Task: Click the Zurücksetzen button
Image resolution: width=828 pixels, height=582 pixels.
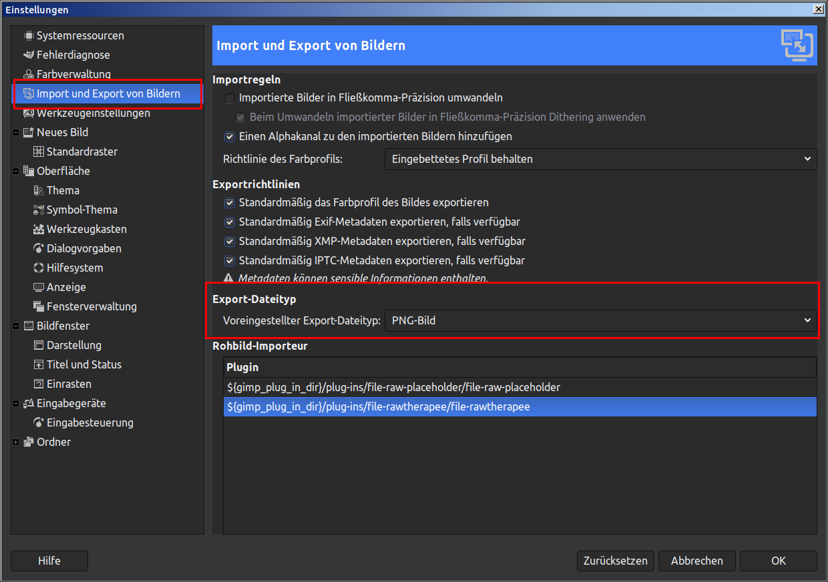Action: tap(615, 561)
